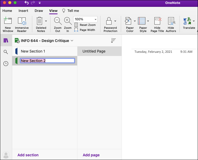The image size is (198, 160).
Task: Open Customize Quick Access Toolbar dropdown
Action: 40,3
